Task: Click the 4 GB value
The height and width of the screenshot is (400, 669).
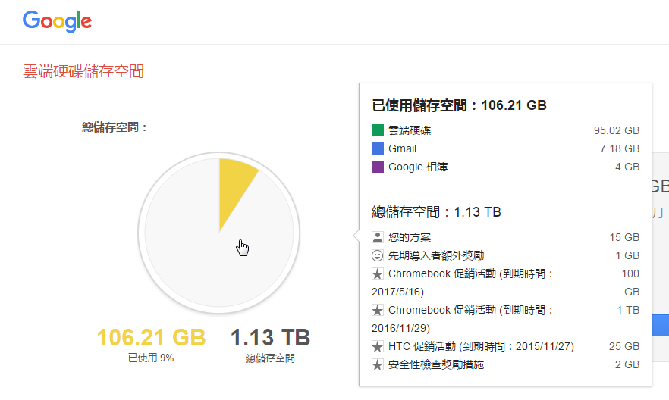Action: pyautogui.click(x=627, y=167)
